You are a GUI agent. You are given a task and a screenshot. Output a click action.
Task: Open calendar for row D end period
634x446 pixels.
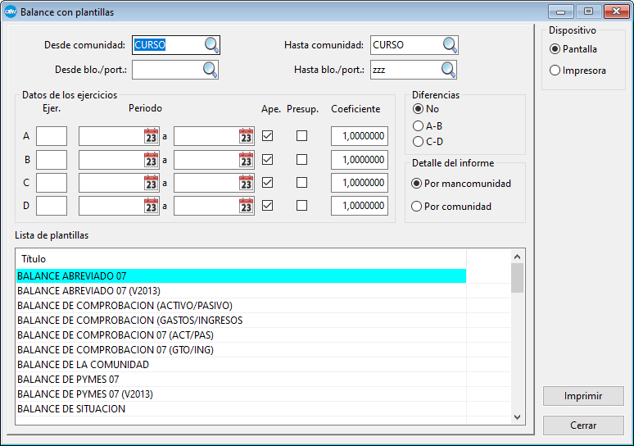[x=246, y=206]
